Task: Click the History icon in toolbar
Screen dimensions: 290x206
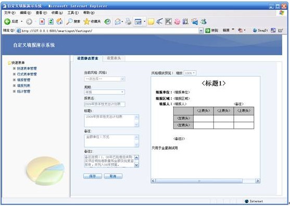Action: click(107, 22)
